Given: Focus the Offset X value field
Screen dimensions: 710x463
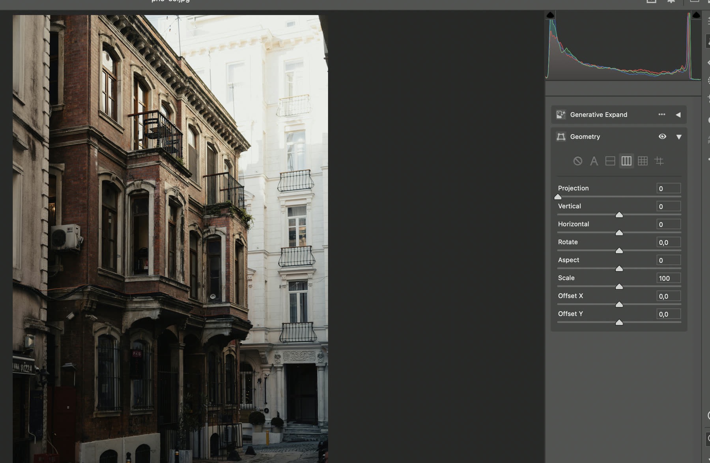Looking at the screenshot, I should (669, 296).
